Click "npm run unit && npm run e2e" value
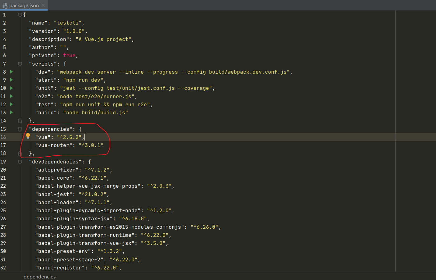436x280 pixels. point(105,104)
